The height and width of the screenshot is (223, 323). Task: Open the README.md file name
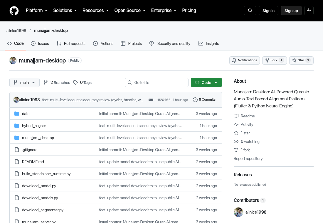(33, 162)
